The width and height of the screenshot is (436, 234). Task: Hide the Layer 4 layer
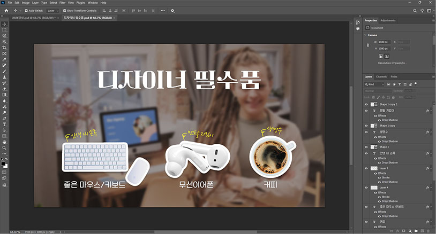(x=366, y=188)
